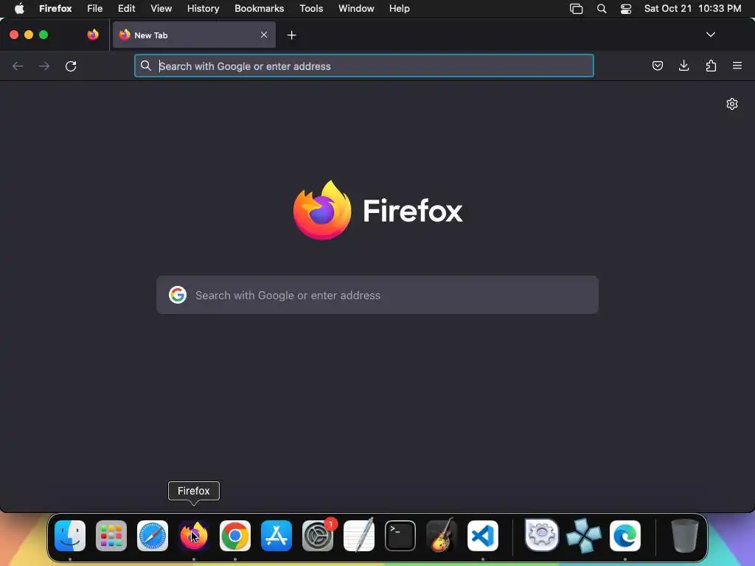Launch GarageBand from the Dock
755x566 pixels.
coord(442,536)
